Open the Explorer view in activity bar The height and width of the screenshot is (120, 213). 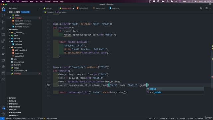[x=3, y=9]
